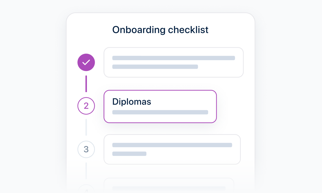Click the purple connector line below checkmark
Screen dimensions: 322x193
point(86,84)
